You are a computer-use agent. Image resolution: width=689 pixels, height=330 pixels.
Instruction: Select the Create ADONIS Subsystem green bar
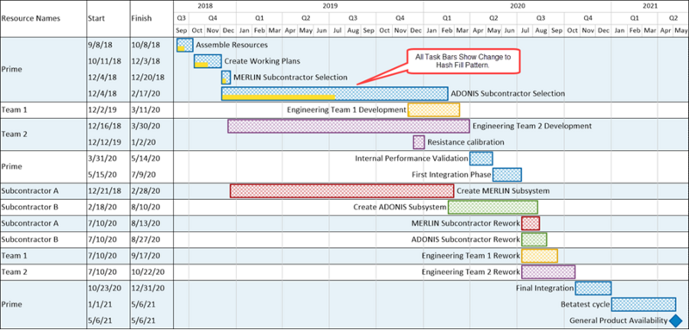(493, 207)
